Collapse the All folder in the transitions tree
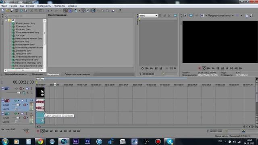 [x=6, y=20]
